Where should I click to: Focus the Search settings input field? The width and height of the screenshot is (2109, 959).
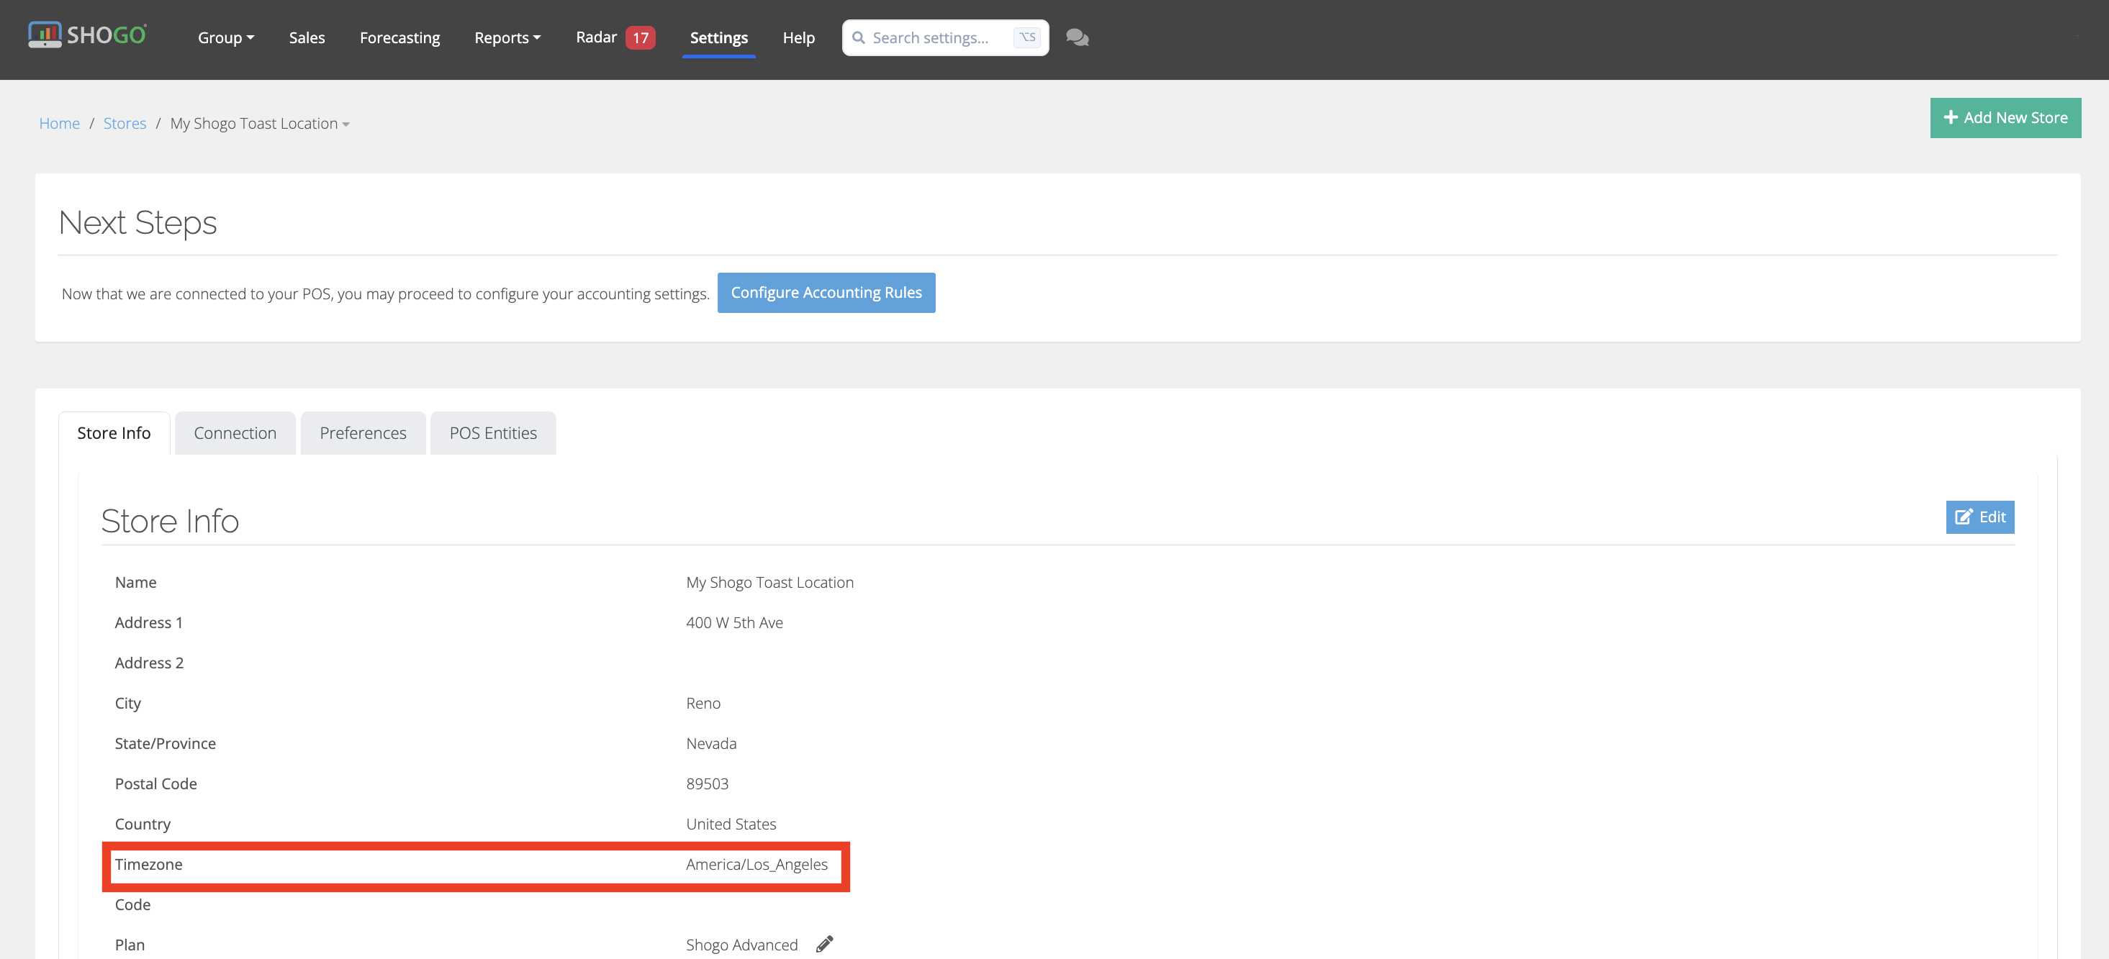point(945,37)
